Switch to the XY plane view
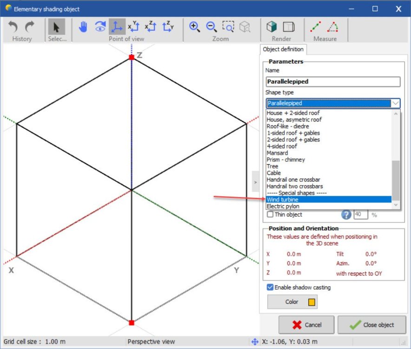The width and height of the screenshot is (411, 349). 134,27
